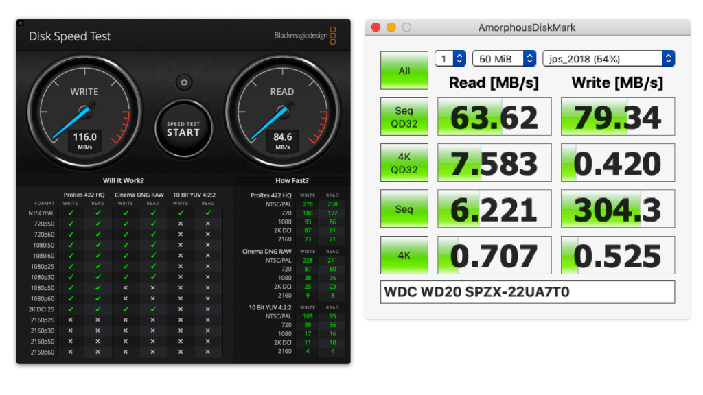Viewport: 703px width, 395px height.
Task: Click Write [MB/s] column heading
Action: click(x=617, y=83)
